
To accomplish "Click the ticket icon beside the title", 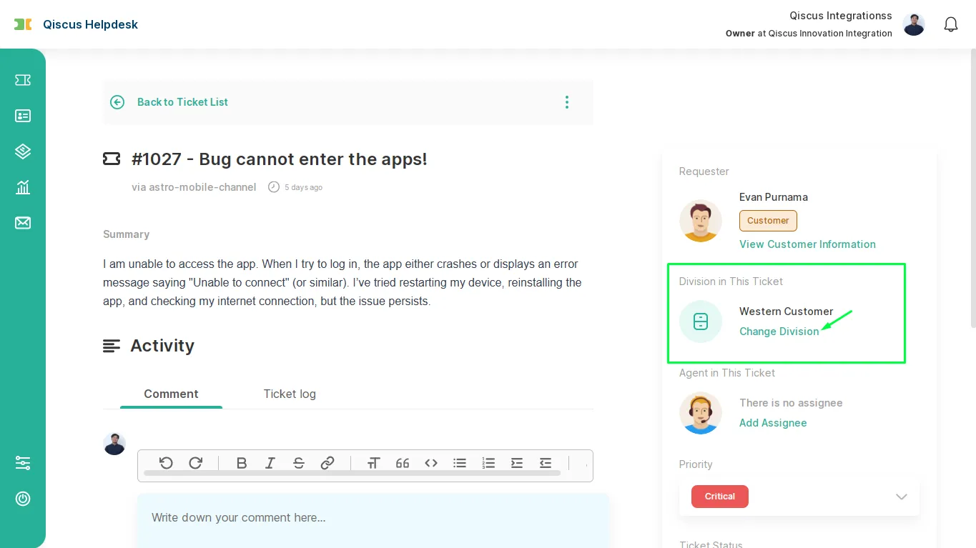I will [x=112, y=159].
